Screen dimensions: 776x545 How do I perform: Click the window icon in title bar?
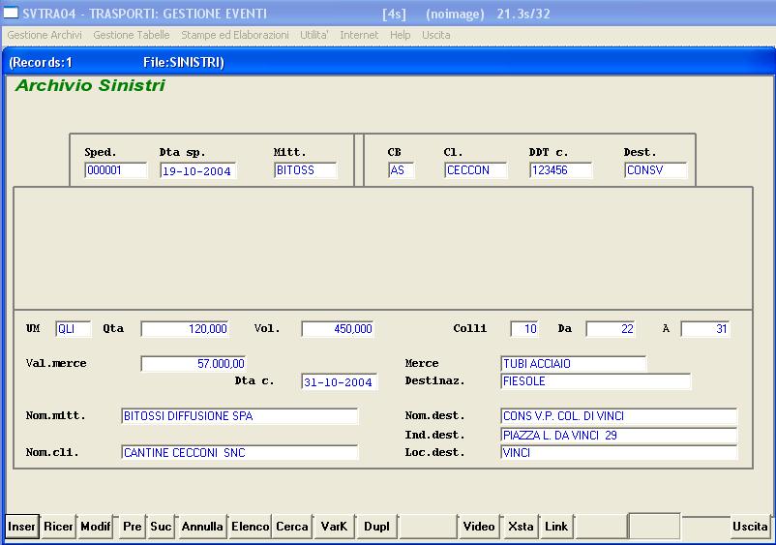[11, 13]
